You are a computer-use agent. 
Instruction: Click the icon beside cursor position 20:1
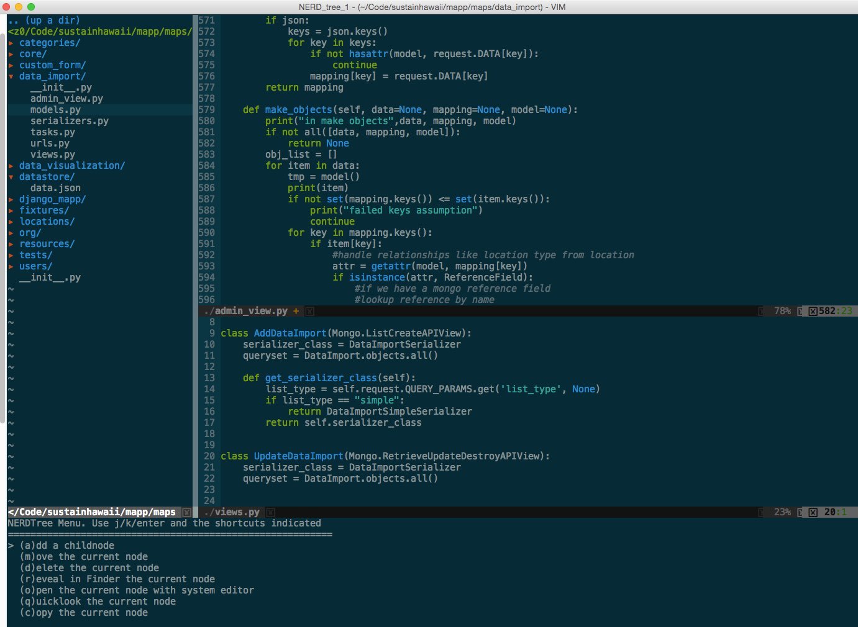click(x=813, y=512)
